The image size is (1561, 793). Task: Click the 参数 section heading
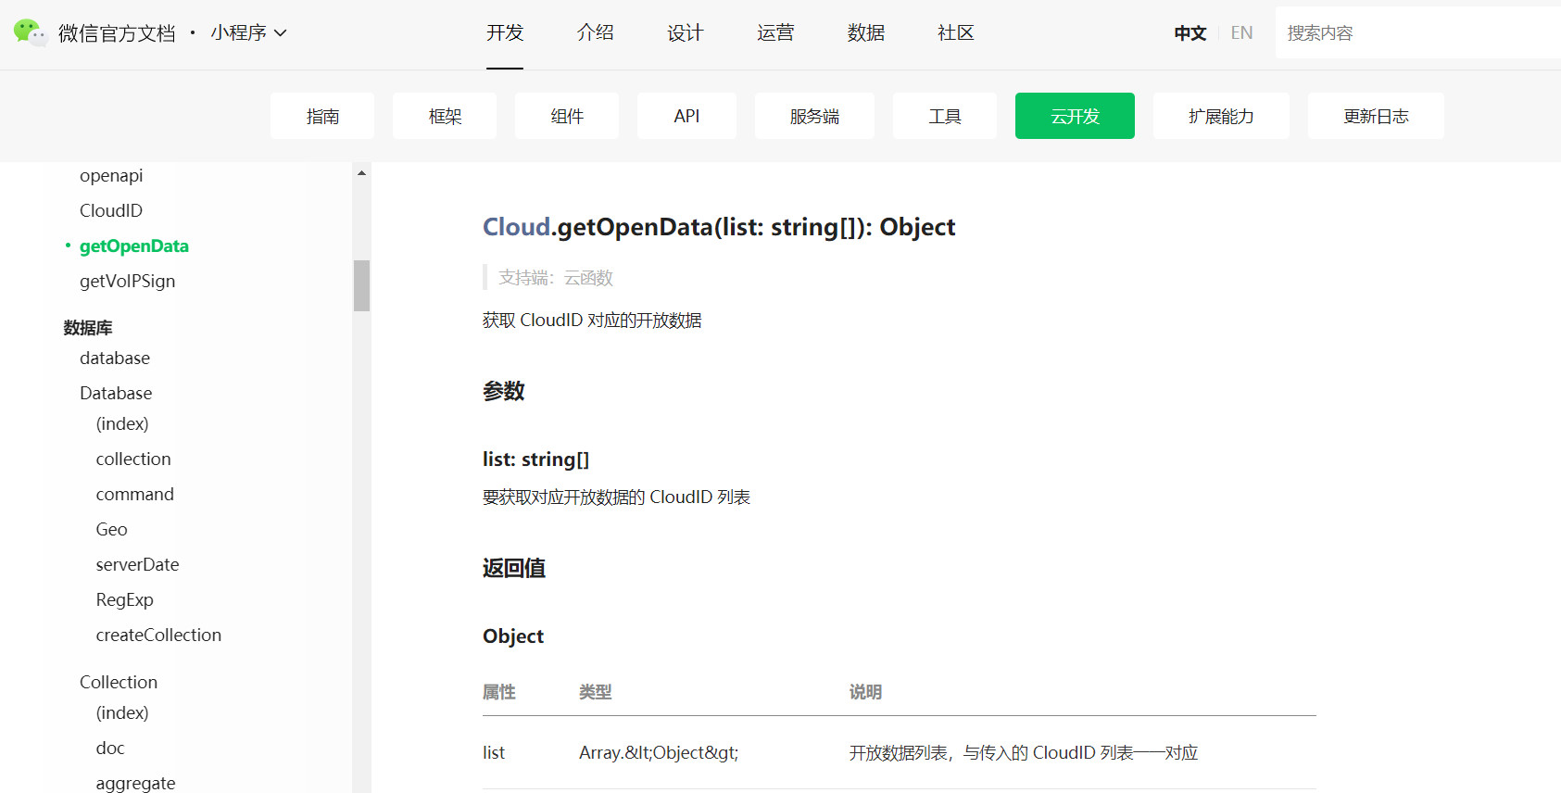(504, 391)
